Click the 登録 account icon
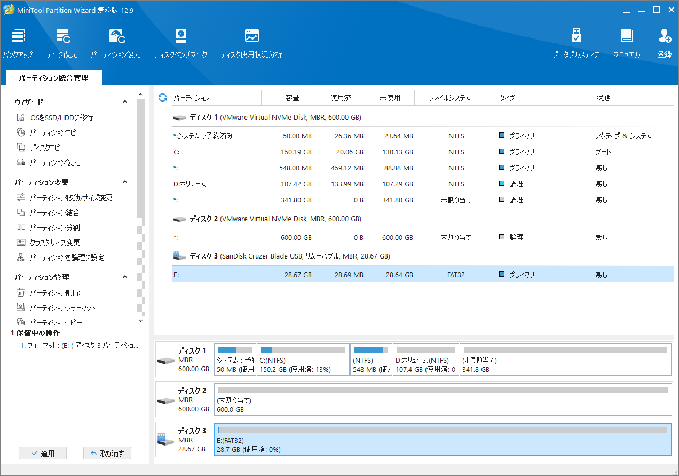The height and width of the screenshot is (476, 679). 665,43
